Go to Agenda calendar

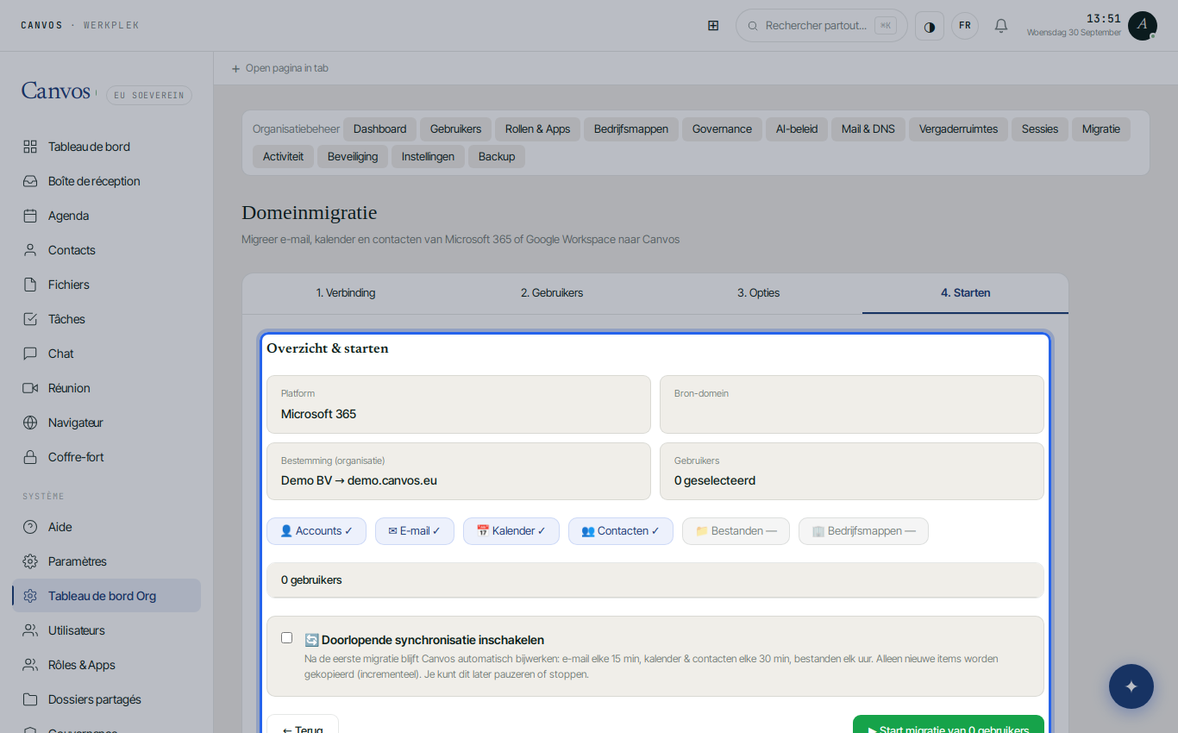point(106,216)
